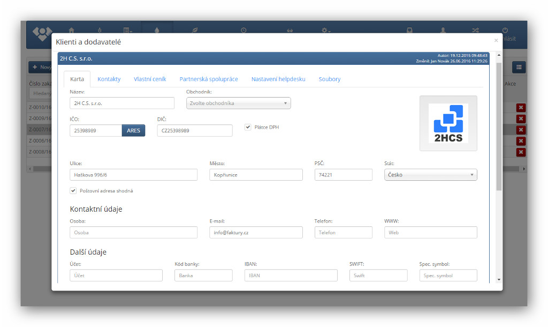Open the settings gear menu in the navbar
The width and height of the screenshot is (548, 327).
click(325, 30)
